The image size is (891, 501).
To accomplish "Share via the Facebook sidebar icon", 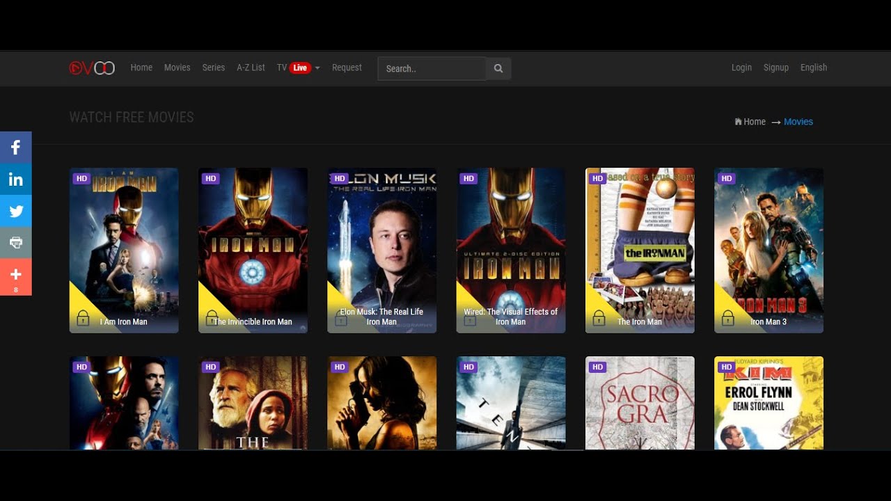I will 16,148.
